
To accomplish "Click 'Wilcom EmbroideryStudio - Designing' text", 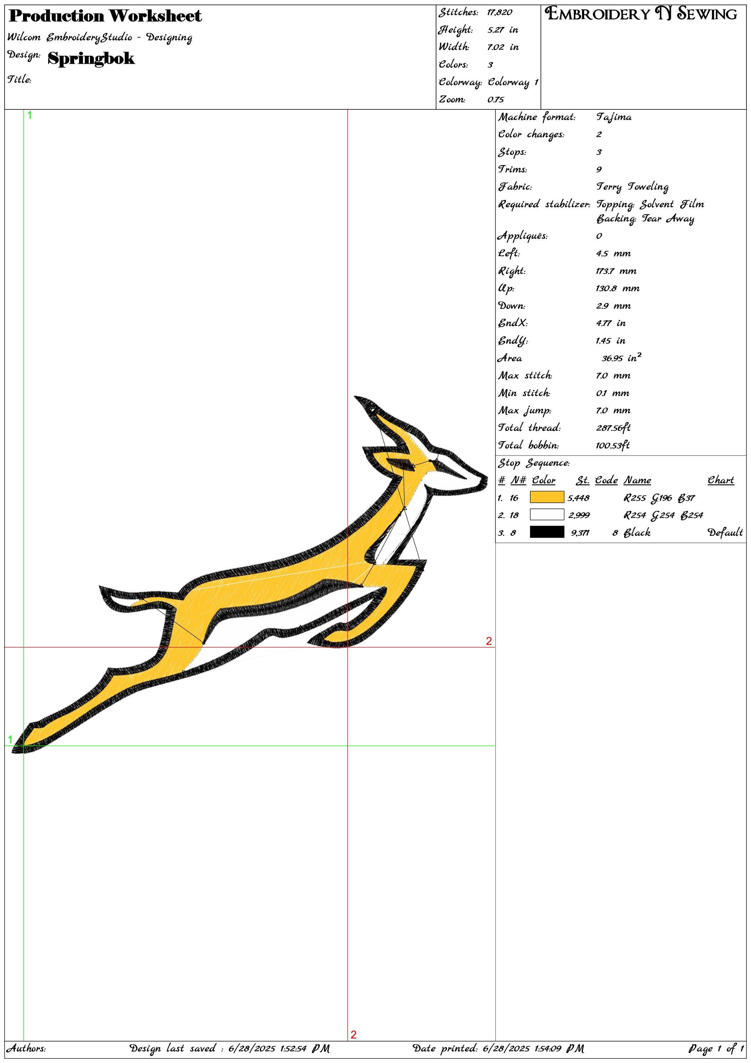I will pos(100,38).
